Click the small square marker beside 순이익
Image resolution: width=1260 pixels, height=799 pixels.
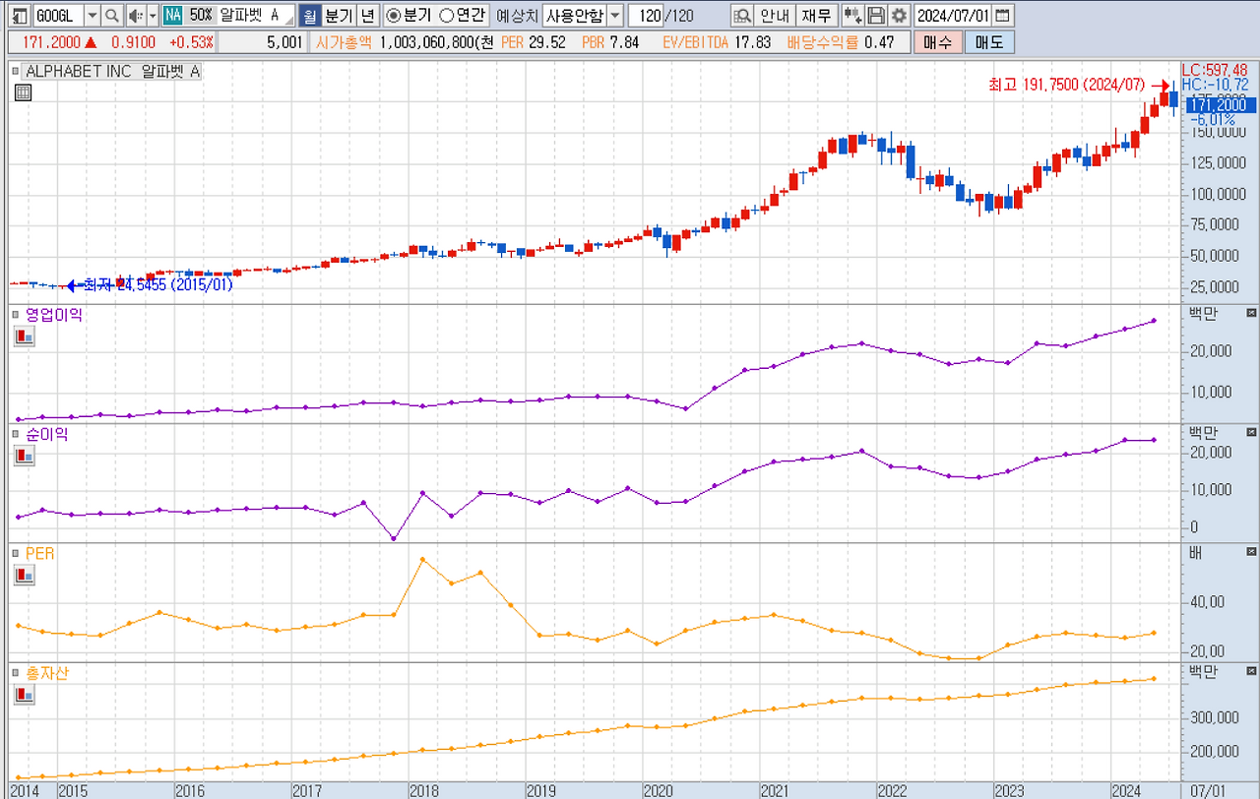point(15,434)
